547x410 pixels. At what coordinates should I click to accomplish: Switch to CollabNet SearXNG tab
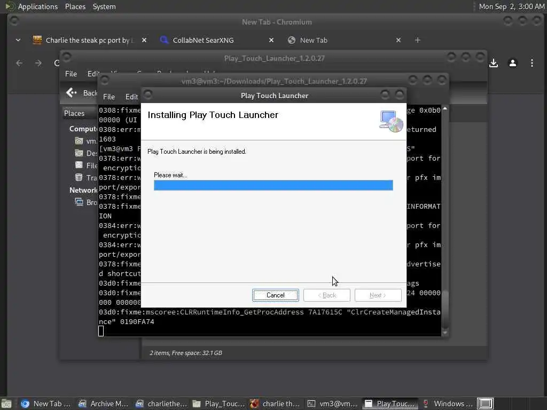pyautogui.click(x=203, y=40)
